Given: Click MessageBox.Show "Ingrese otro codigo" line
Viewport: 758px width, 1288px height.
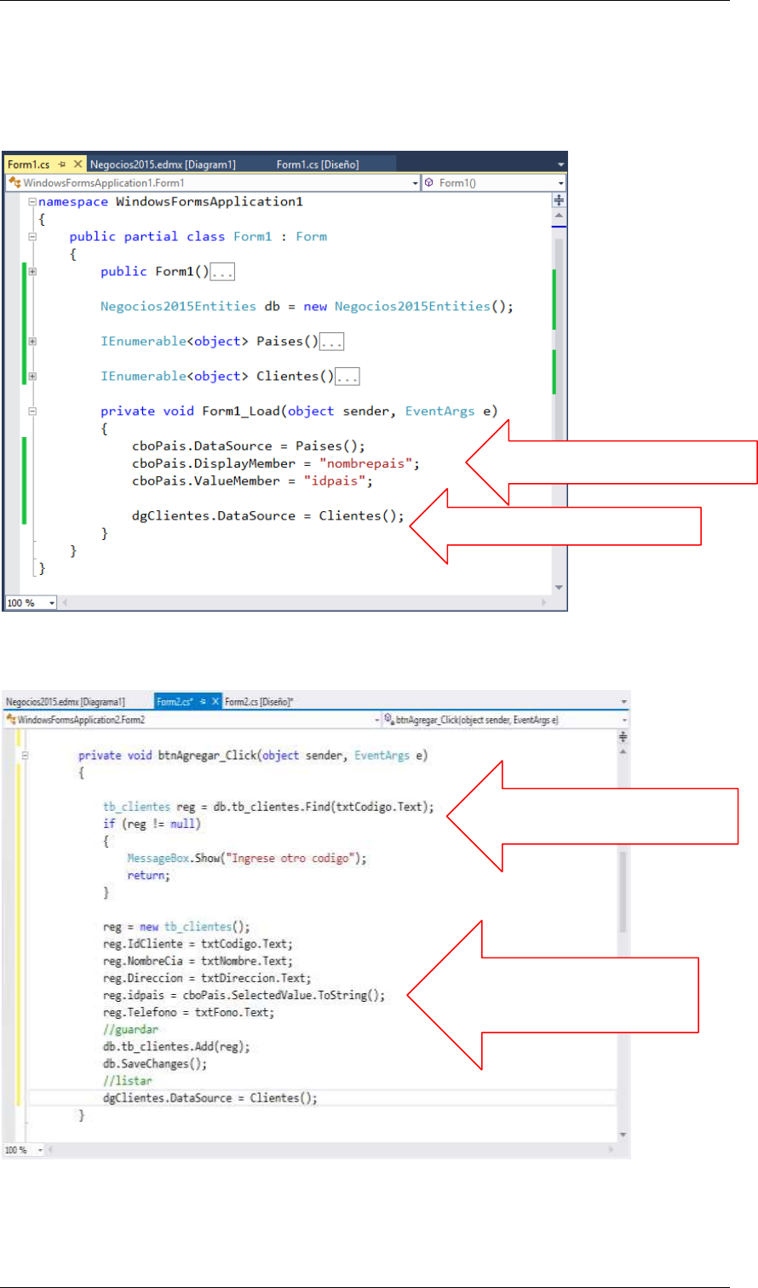Looking at the screenshot, I should click(246, 858).
